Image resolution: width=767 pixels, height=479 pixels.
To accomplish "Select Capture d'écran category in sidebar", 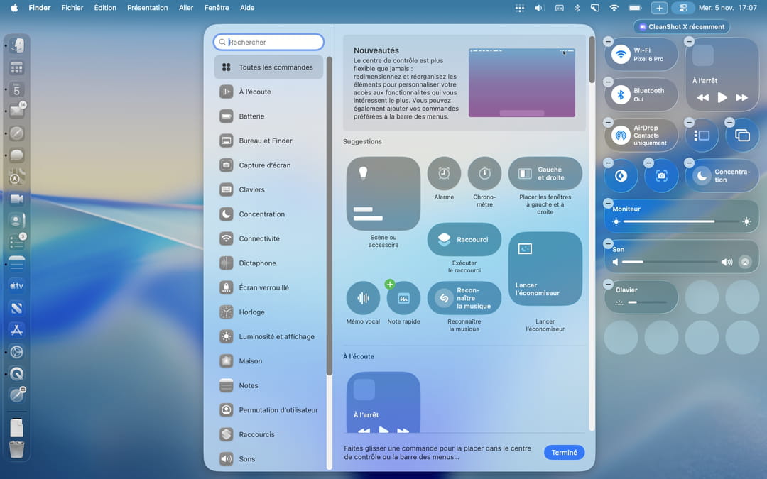I will click(x=264, y=165).
